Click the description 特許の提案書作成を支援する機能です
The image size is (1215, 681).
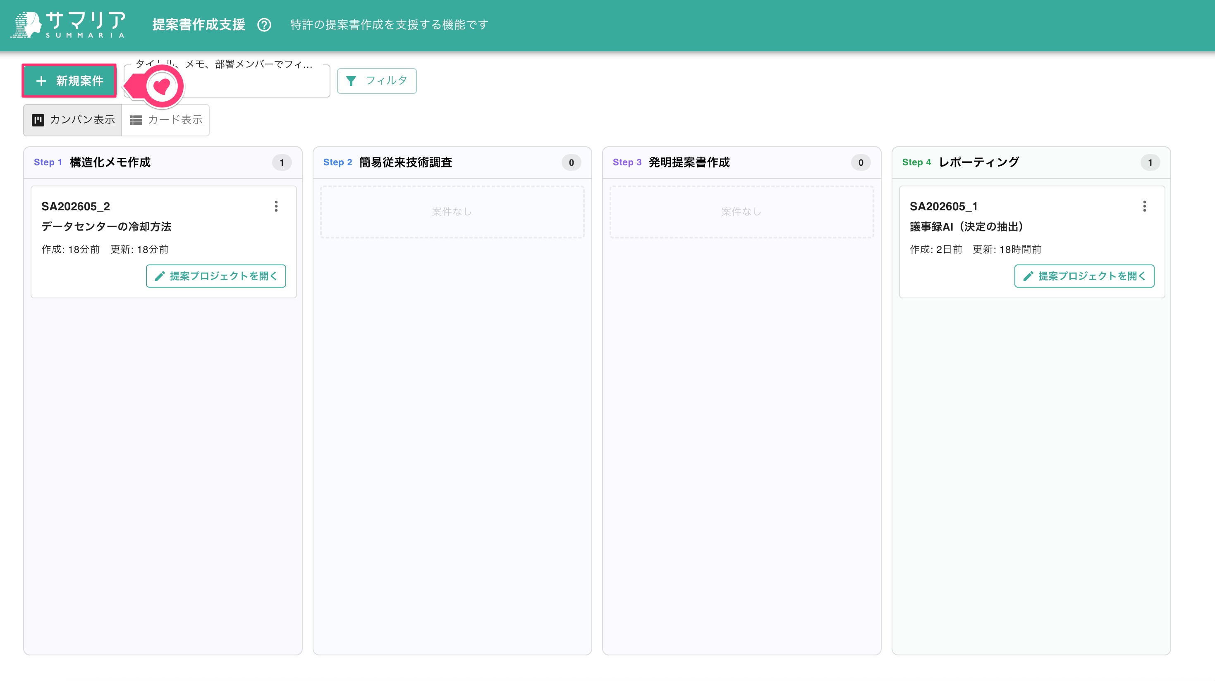tap(389, 24)
